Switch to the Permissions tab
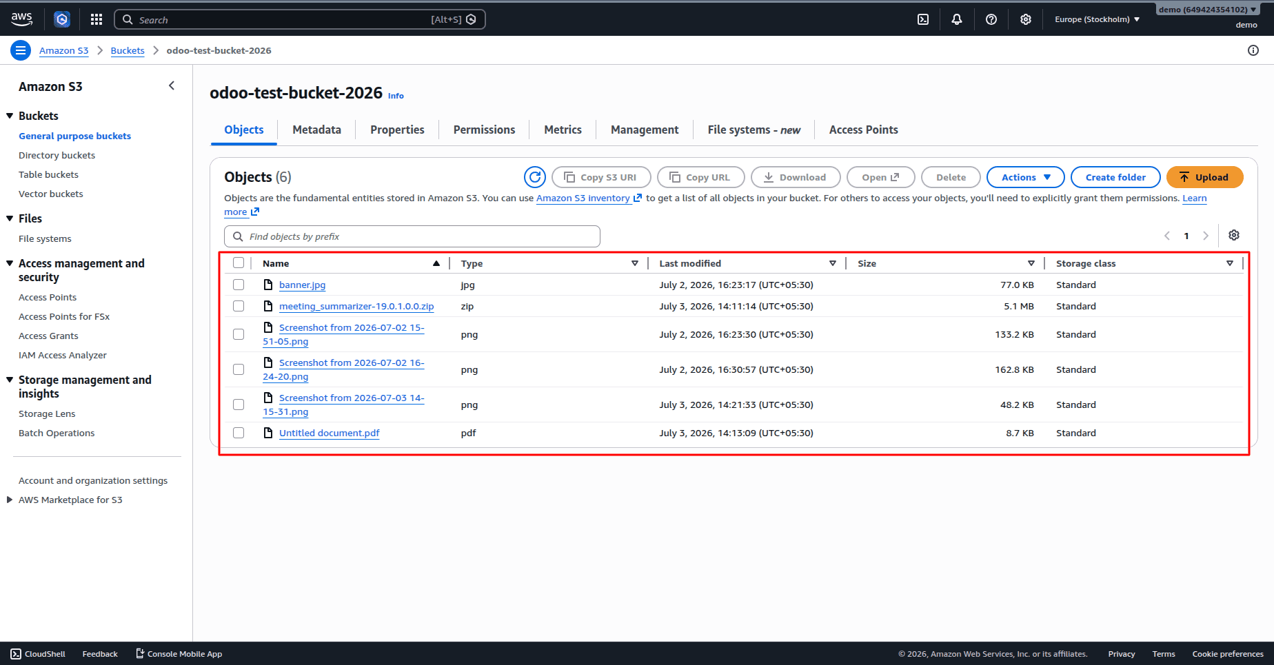Viewport: 1274px width, 665px height. point(484,130)
